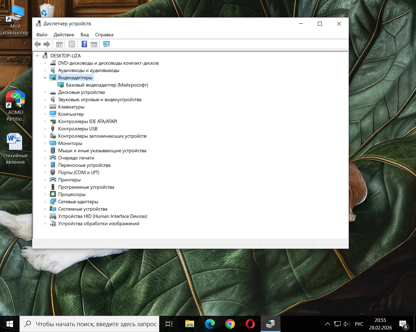This screenshot has width=416, height=332.
Task: Open Google Chrome from the taskbar
Action: (x=230, y=324)
